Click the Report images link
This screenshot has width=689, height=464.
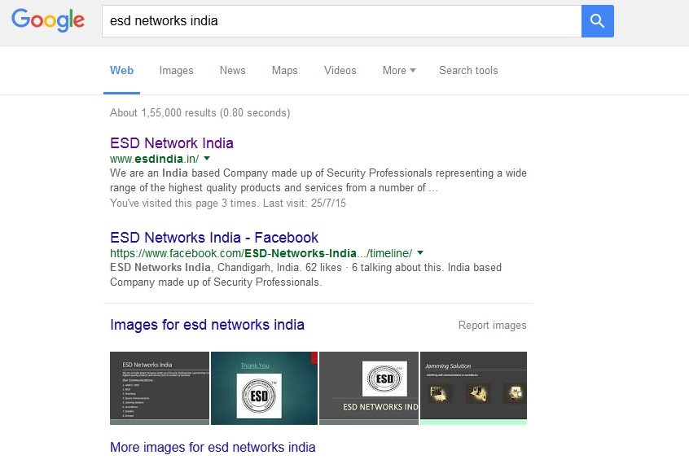(x=492, y=326)
